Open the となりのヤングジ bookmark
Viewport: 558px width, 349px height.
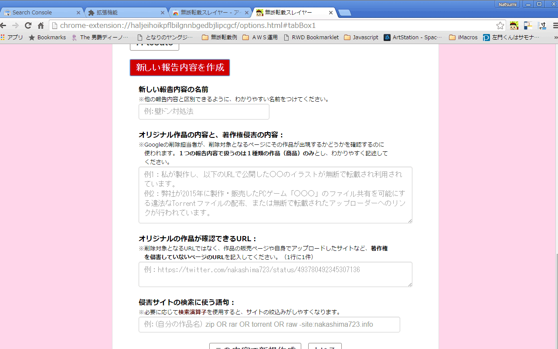(165, 38)
